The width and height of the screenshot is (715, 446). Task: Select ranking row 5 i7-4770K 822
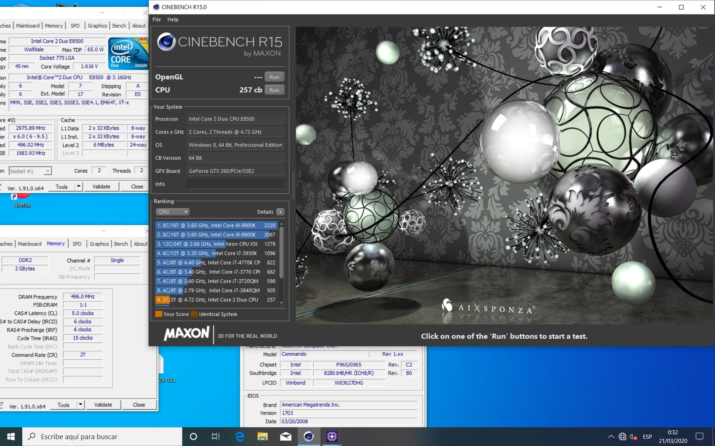click(216, 262)
